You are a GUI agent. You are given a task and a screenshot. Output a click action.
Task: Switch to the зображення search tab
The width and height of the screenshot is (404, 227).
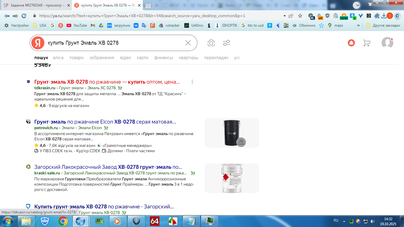coord(102,58)
